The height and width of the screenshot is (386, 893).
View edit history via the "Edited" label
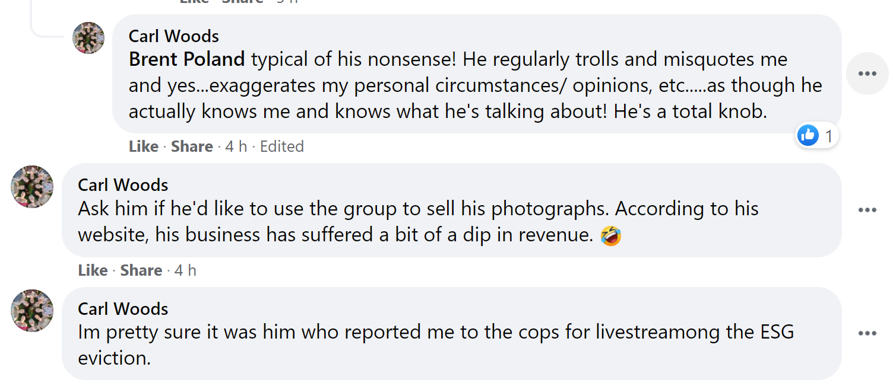pos(282,146)
